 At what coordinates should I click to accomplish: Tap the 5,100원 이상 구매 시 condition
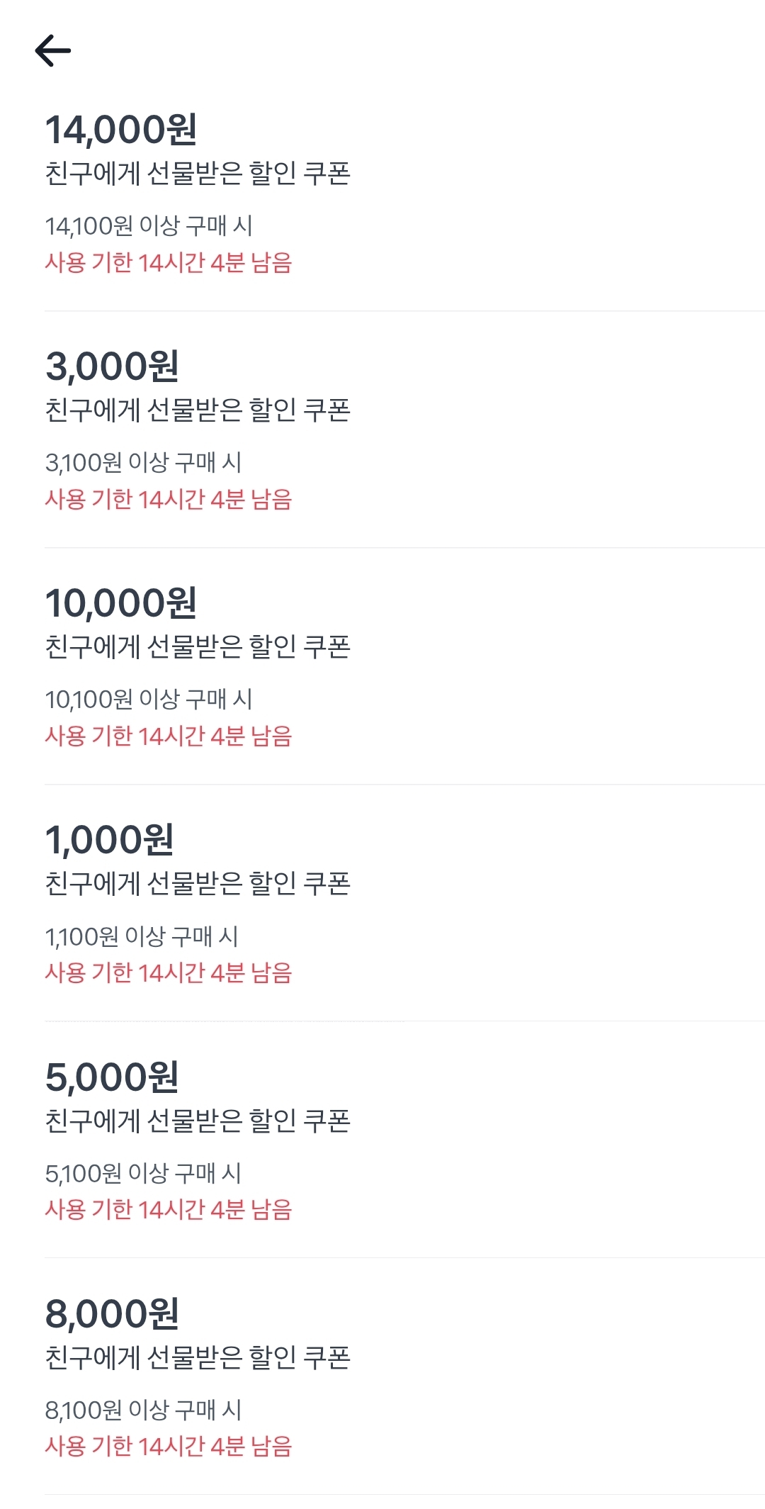click(x=143, y=1174)
